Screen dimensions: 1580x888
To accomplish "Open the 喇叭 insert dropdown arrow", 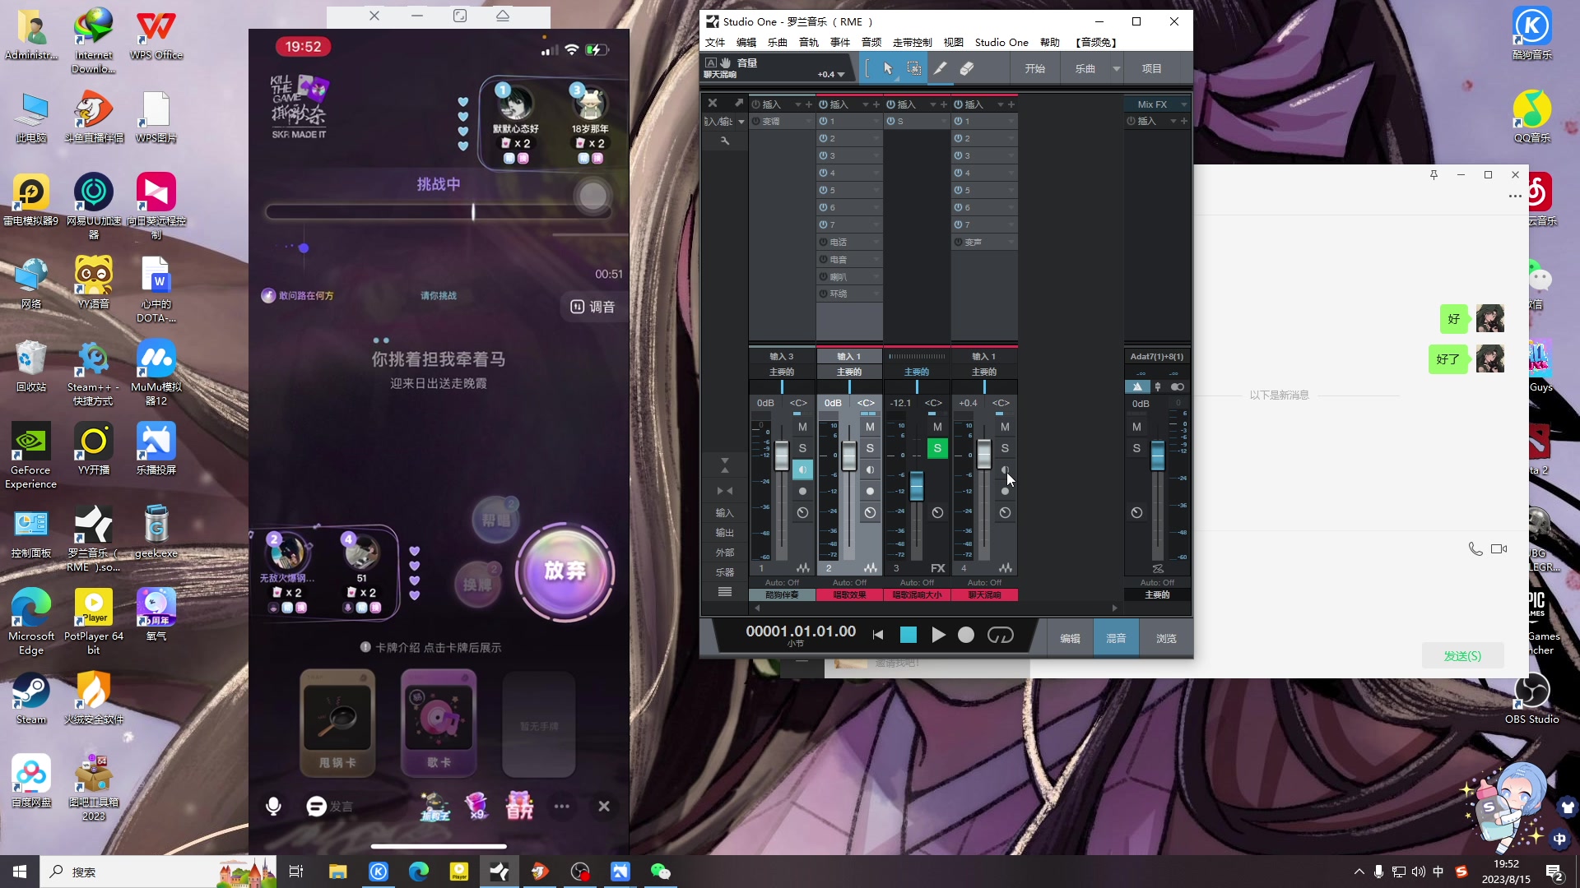I will (x=876, y=277).
